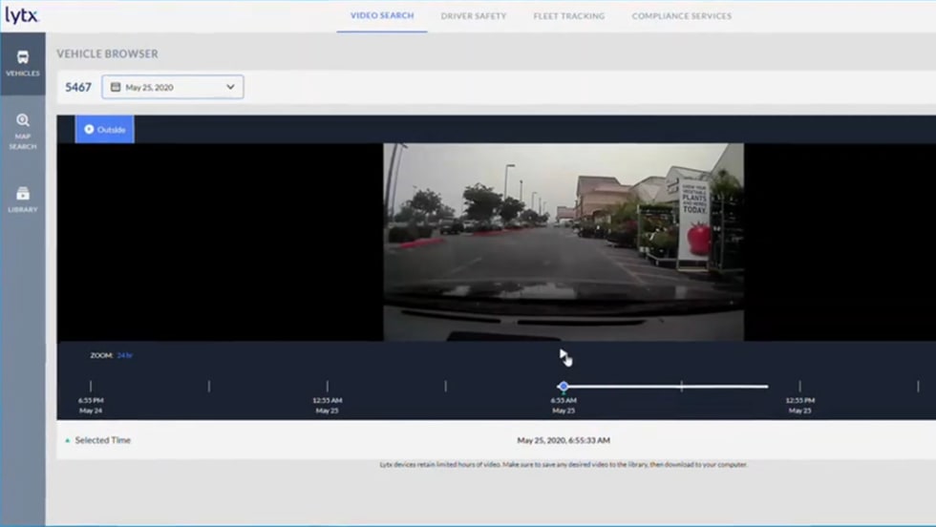Open the Driver Safety tab

point(474,16)
